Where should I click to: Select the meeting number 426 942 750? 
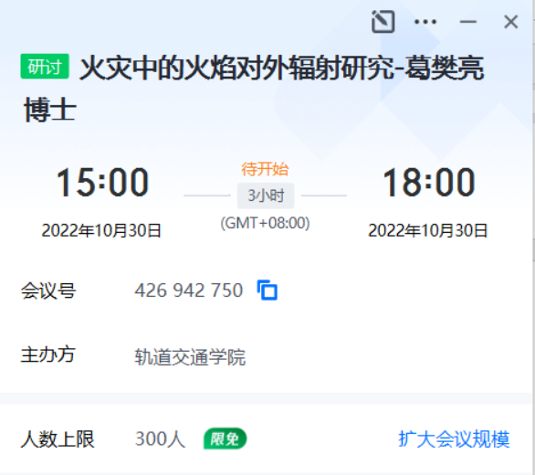(x=189, y=290)
